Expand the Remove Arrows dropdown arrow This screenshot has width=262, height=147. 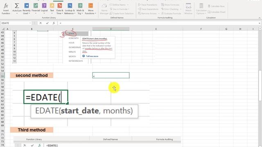pos(159,13)
